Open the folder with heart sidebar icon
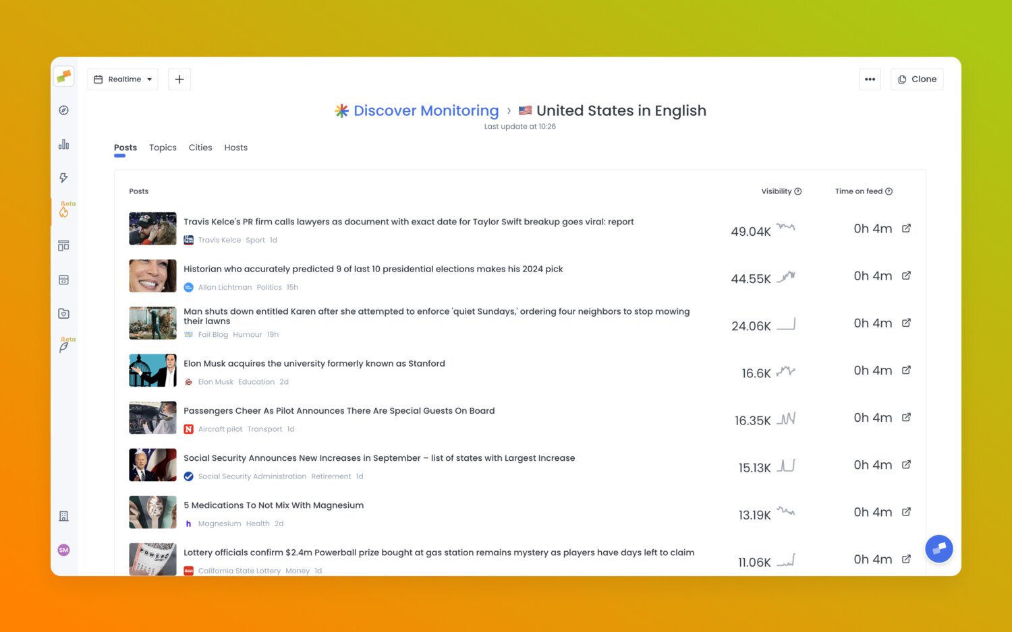Image resolution: width=1012 pixels, height=632 pixels. pyautogui.click(x=64, y=313)
